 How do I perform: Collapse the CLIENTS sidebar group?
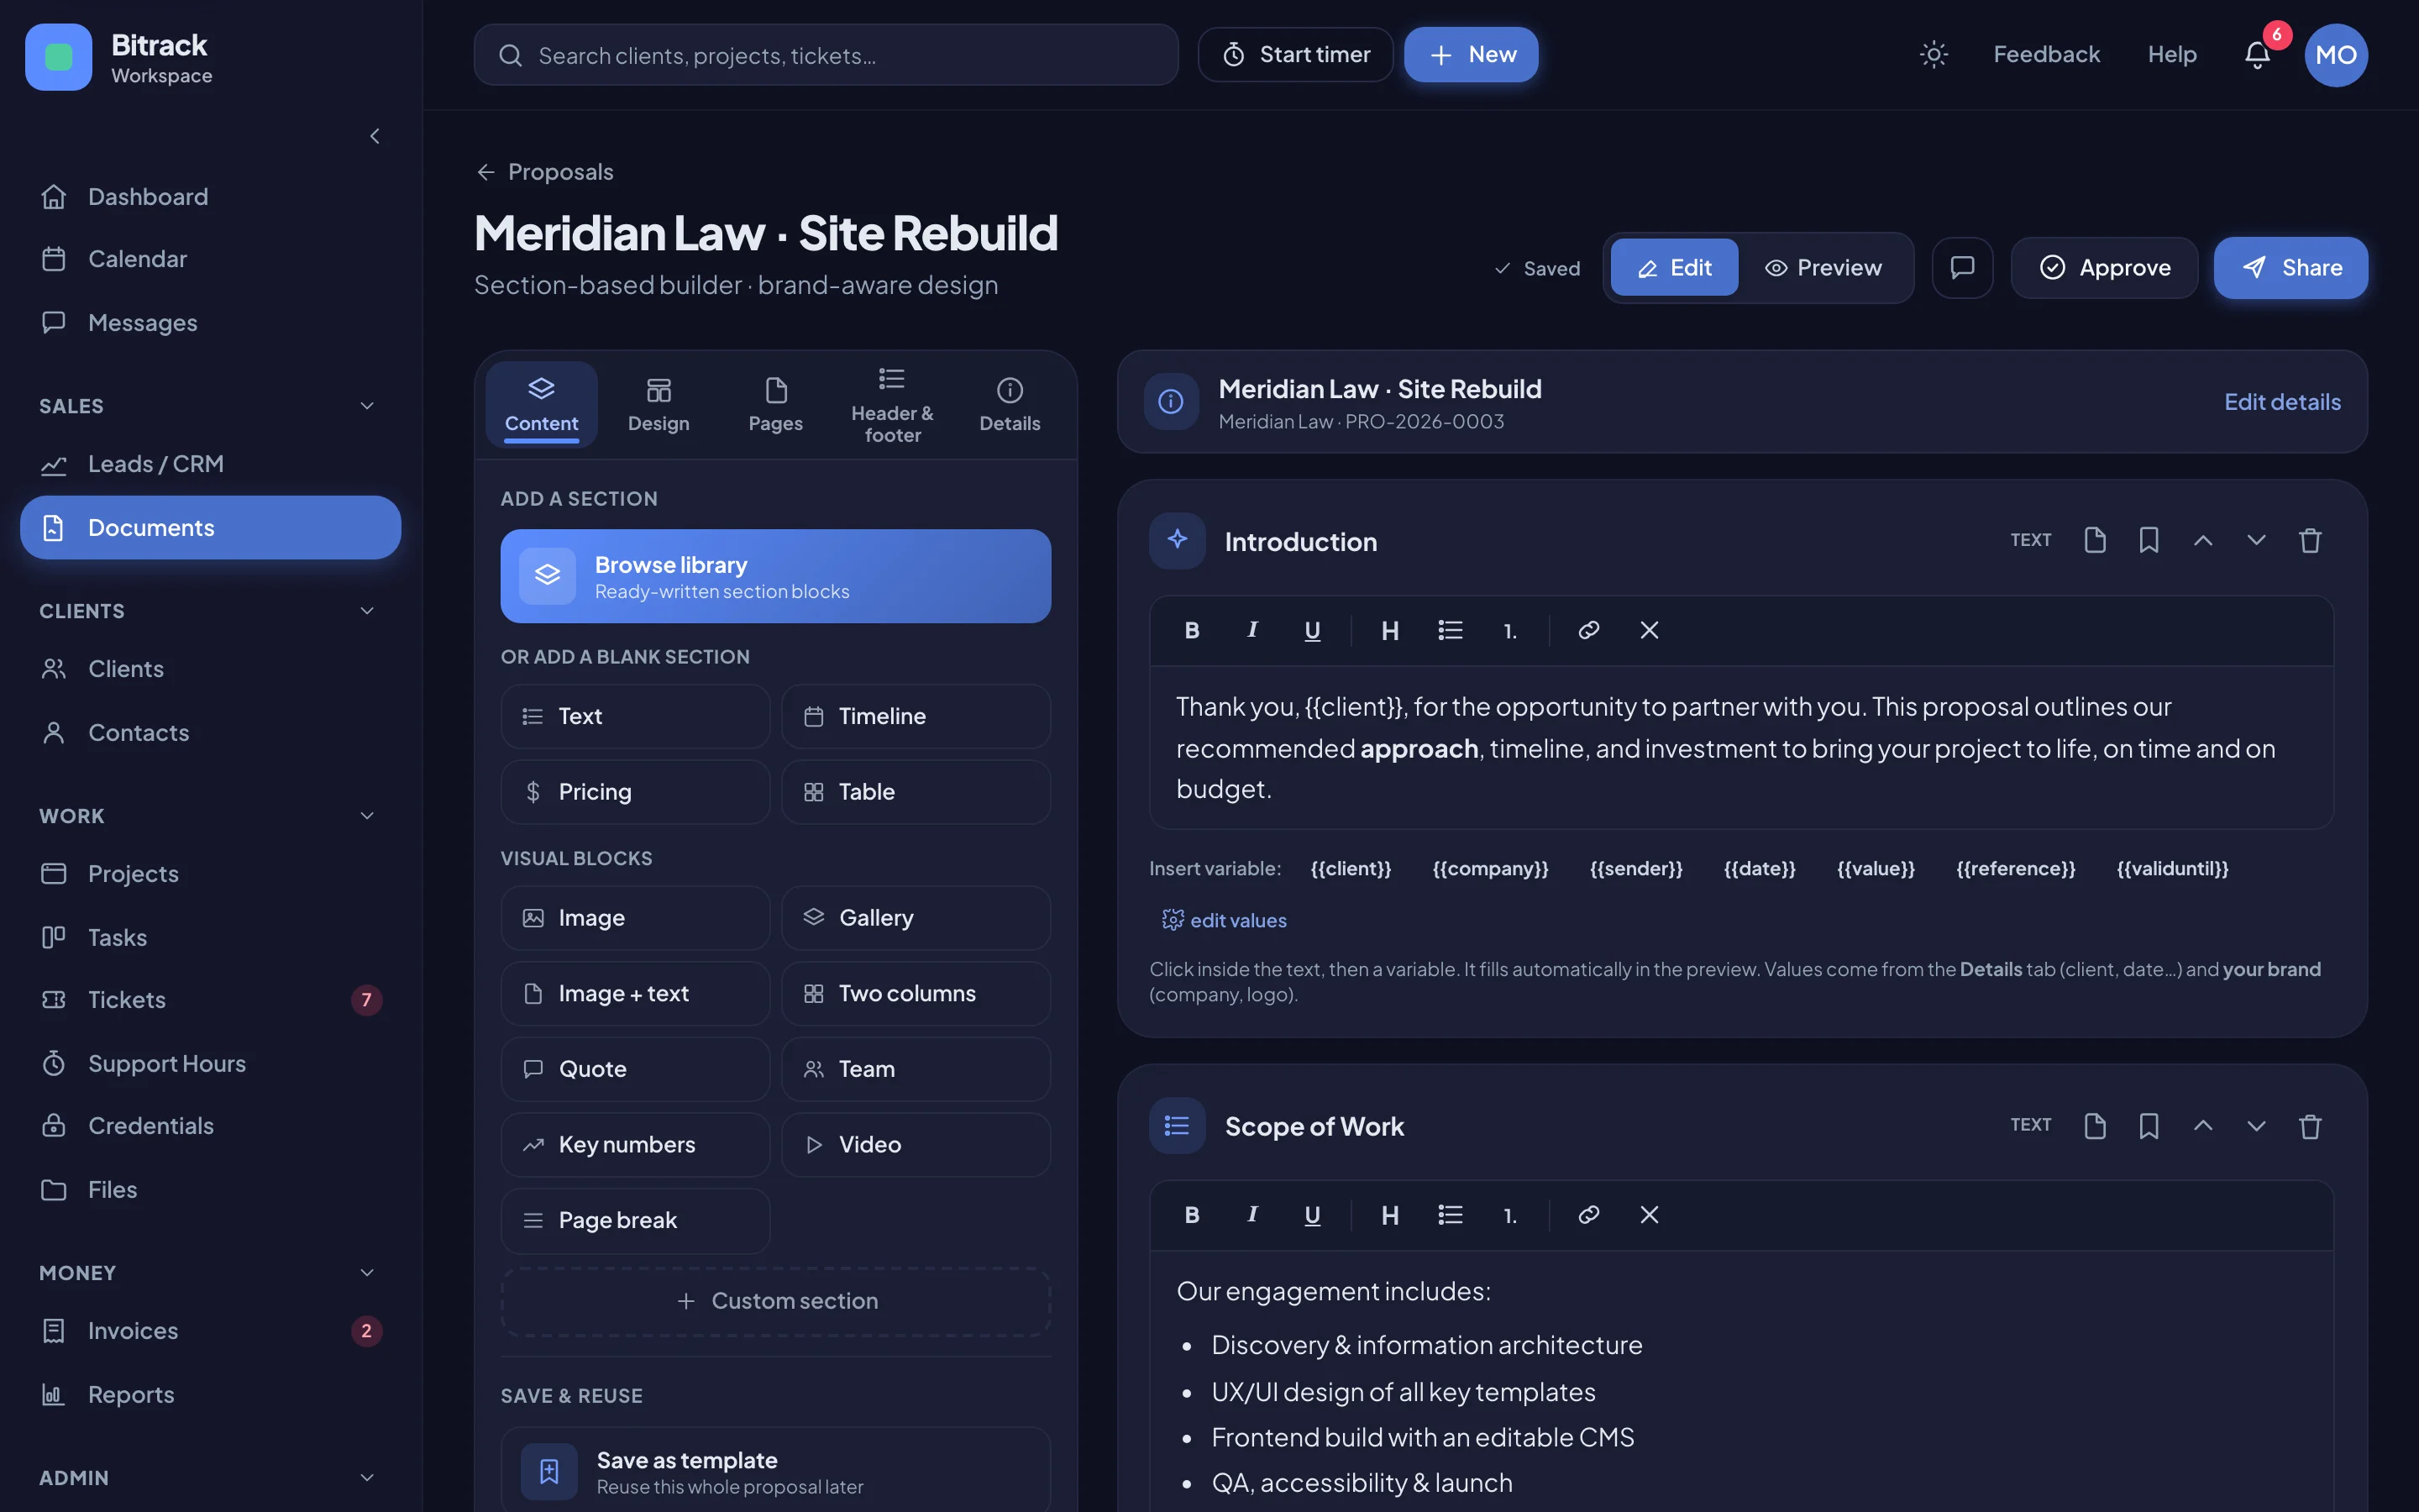[367, 611]
